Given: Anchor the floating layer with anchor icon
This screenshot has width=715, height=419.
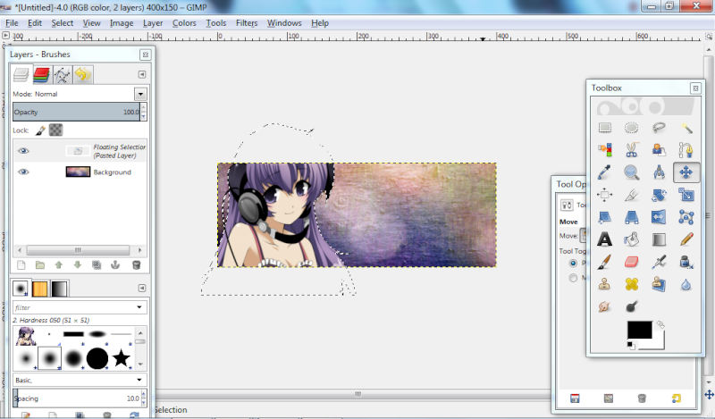Looking at the screenshot, I should point(115,265).
